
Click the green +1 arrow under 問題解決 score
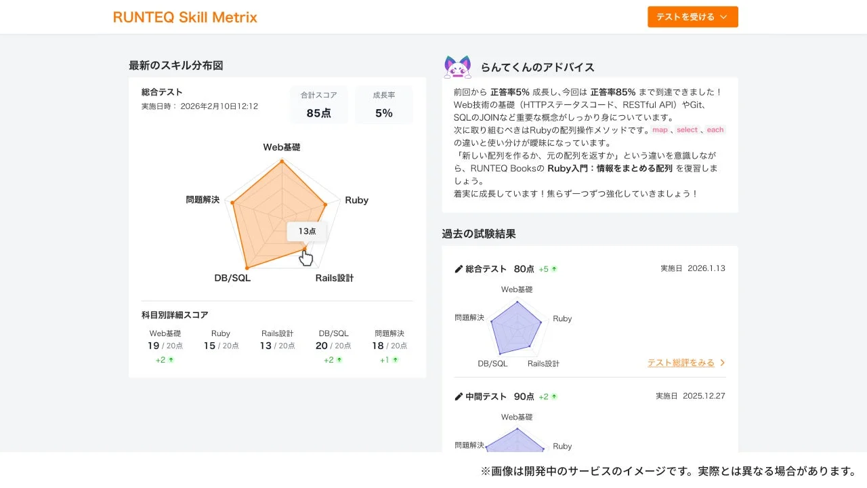394,359
